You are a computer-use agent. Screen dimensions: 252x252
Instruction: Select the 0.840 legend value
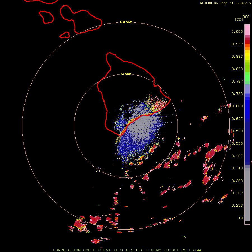(237, 69)
